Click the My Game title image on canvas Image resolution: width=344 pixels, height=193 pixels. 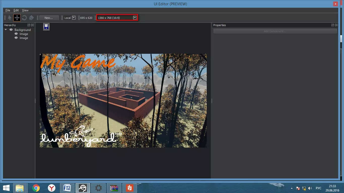(78, 62)
